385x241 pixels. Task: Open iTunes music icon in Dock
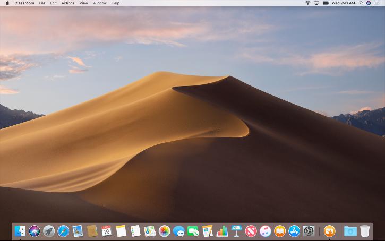[x=266, y=231]
